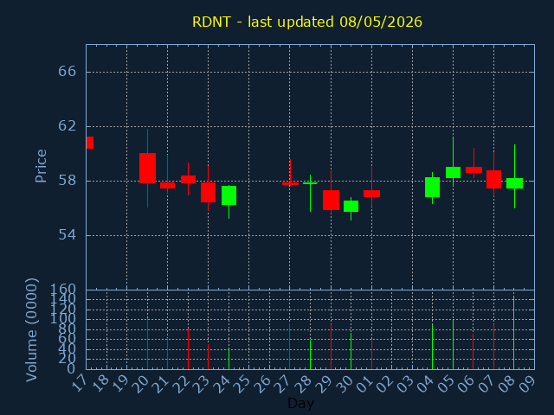Click the green volume bar for day 04
Screen dimensions: 554x415
click(x=433, y=347)
